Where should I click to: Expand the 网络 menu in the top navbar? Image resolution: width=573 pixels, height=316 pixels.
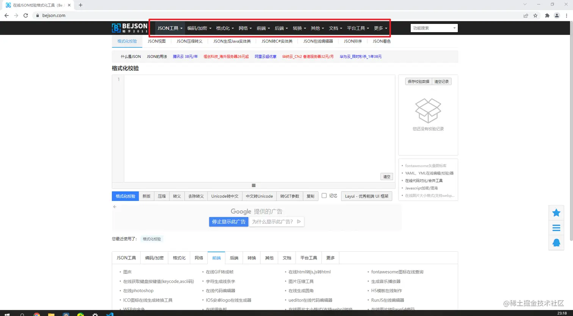point(245,28)
